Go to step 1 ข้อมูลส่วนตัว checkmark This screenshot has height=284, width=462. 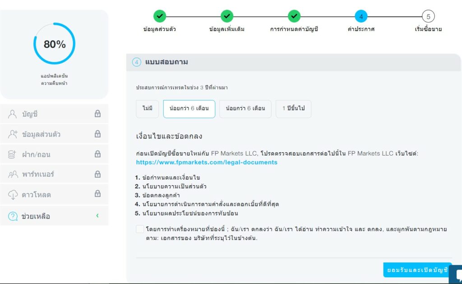point(160,16)
